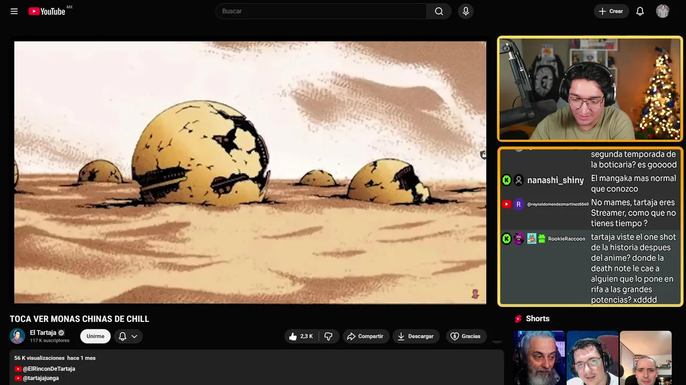686x385 pixels.
Task: Open the account avatar menu
Action: click(662, 11)
